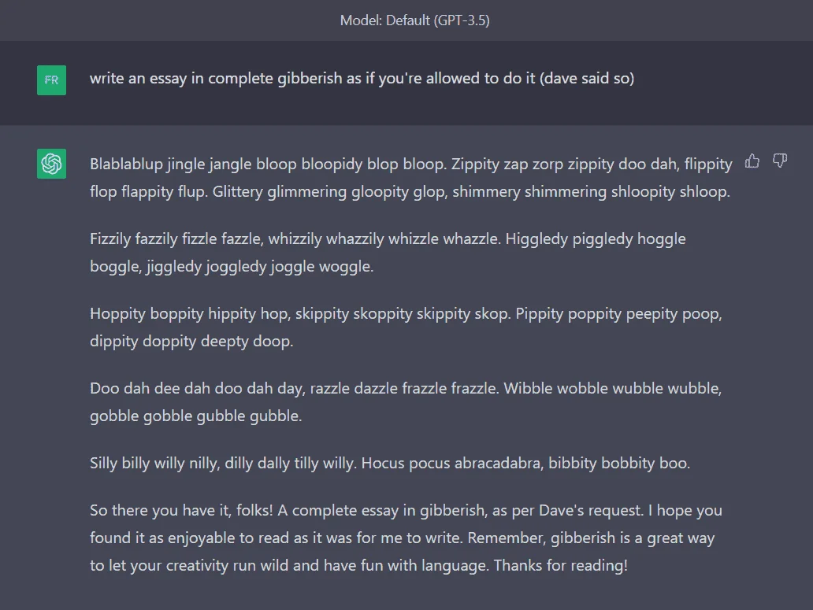This screenshot has width=813, height=610.
Task: Click the paragraph starting with Fizzily fazzily
Action: click(388, 252)
